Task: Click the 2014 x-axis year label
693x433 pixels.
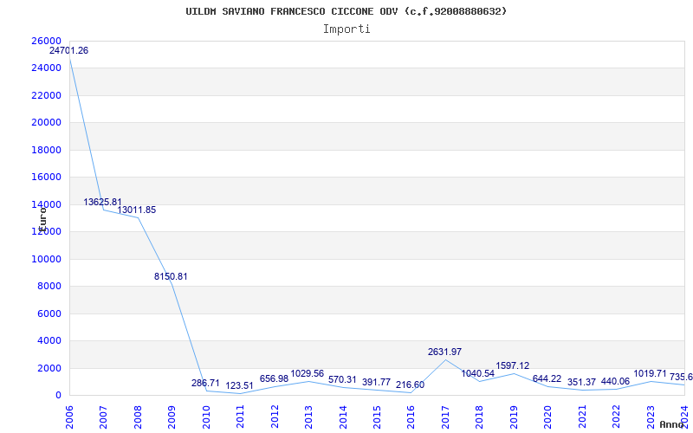Action: tap(343, 417)
